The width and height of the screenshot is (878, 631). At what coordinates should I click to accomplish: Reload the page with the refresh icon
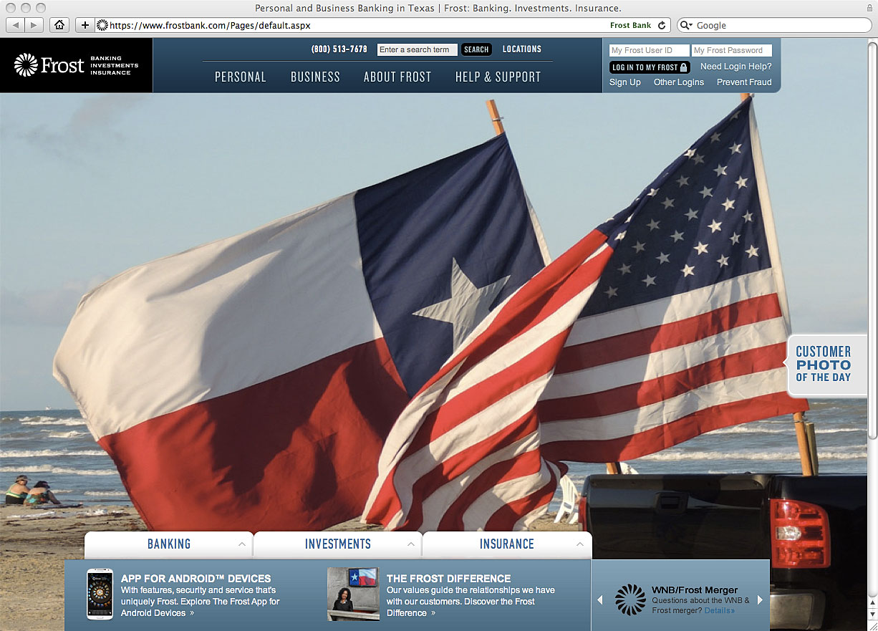662,25
